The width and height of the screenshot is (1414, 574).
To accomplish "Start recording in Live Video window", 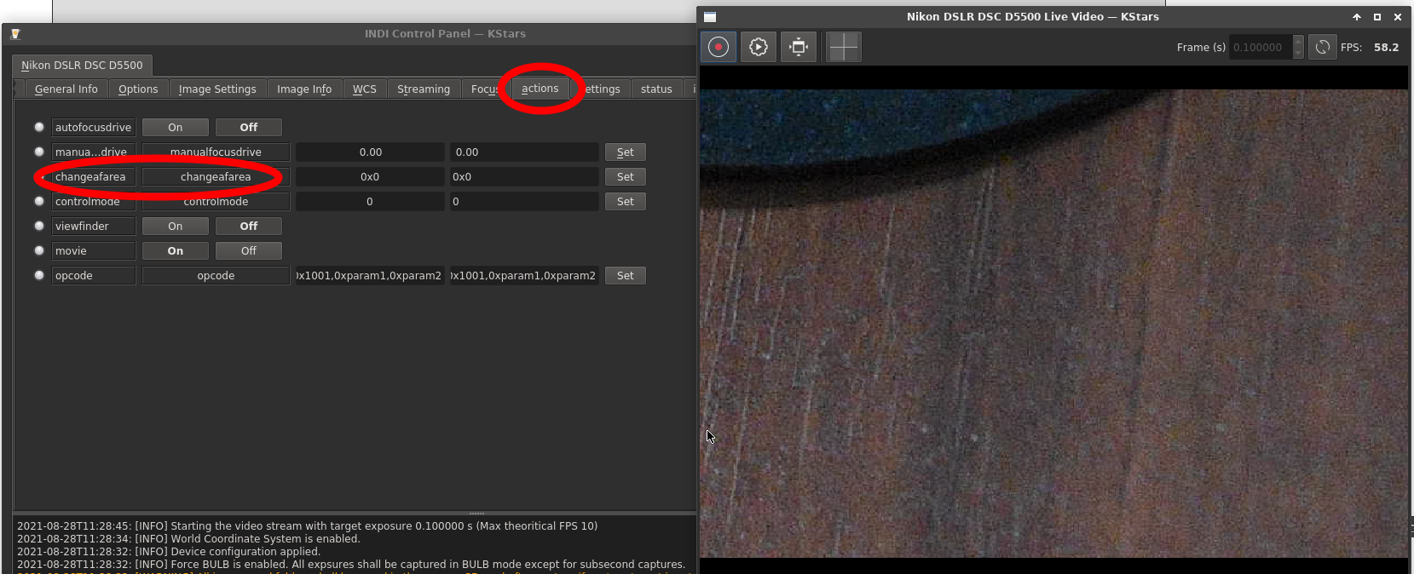I will tap(719, 47).
